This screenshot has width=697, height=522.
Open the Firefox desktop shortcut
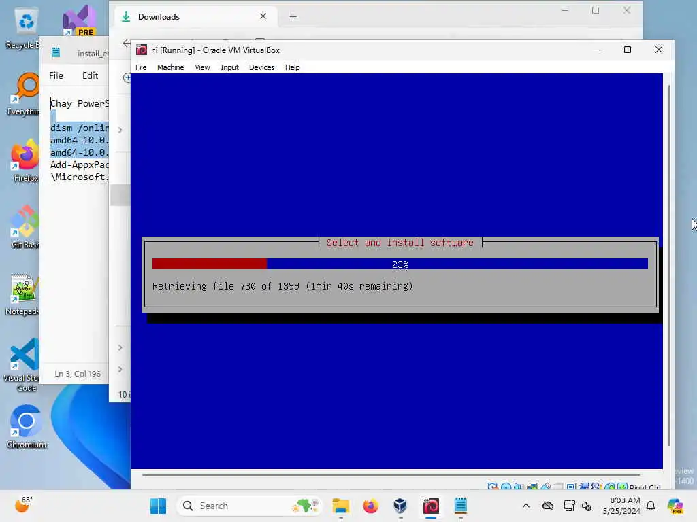25,160
